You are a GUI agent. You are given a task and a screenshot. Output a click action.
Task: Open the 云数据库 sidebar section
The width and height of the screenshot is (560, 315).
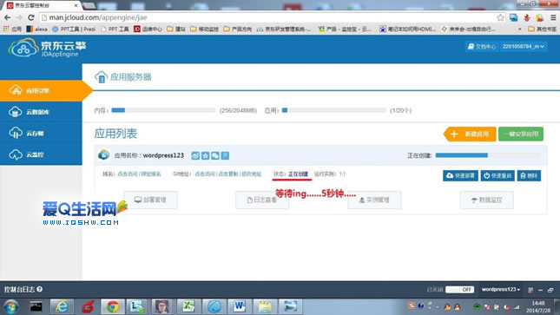[x=41, y=112]
